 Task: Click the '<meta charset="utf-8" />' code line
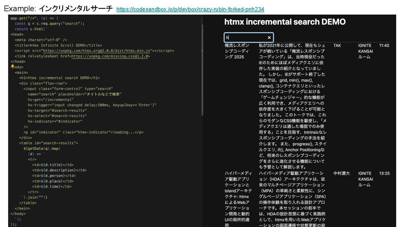(41, 40)
